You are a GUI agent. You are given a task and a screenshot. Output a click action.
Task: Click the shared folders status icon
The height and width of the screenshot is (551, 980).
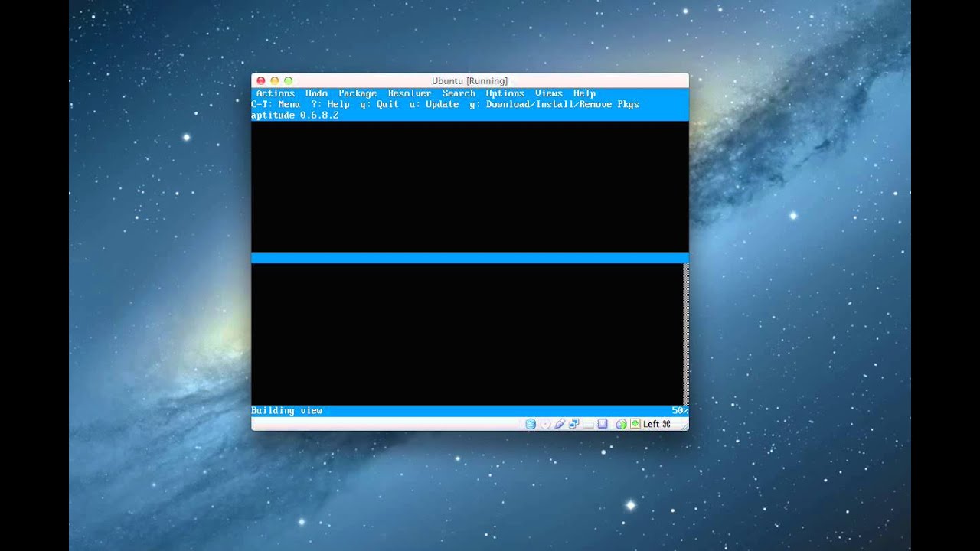(x=588, y=424)
